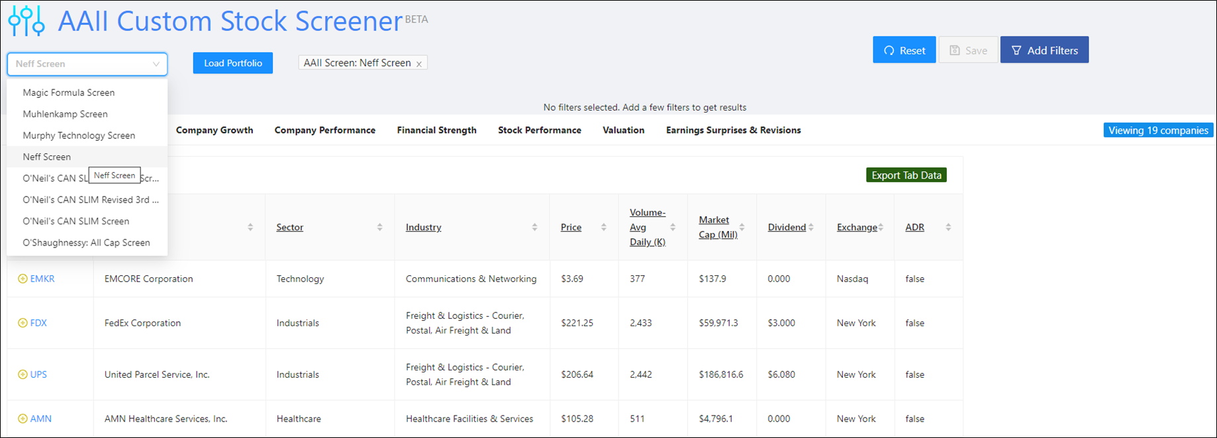
Task: Pick Murphy Technology Screen from dropdown list
Action: click(79, 136)
